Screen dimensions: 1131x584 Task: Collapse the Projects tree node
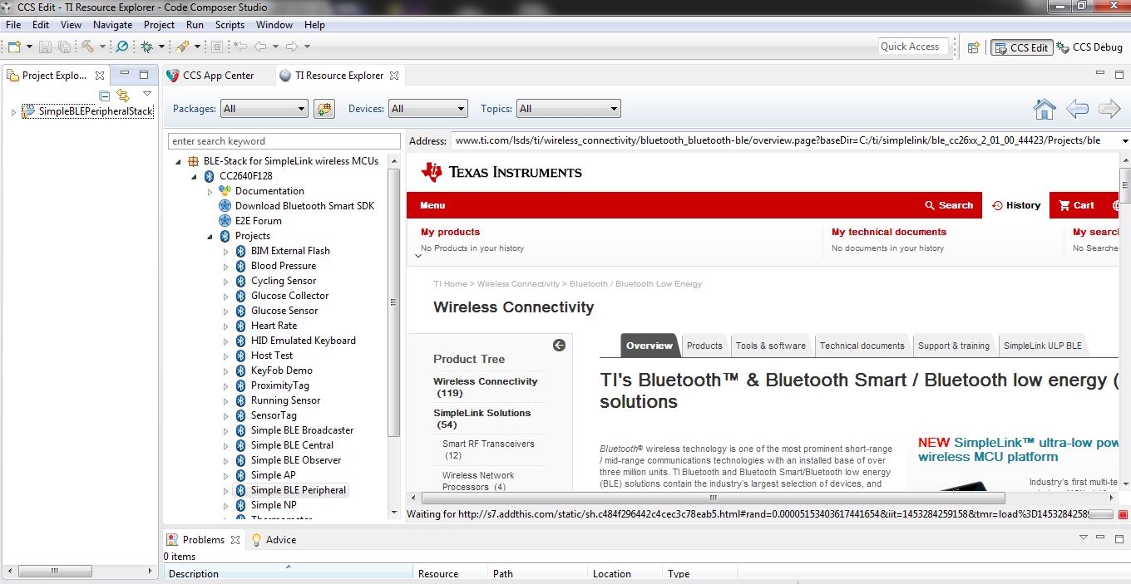pos(210,237)
